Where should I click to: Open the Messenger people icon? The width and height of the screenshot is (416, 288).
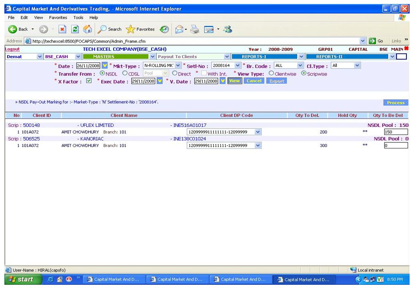click(228, 29)
